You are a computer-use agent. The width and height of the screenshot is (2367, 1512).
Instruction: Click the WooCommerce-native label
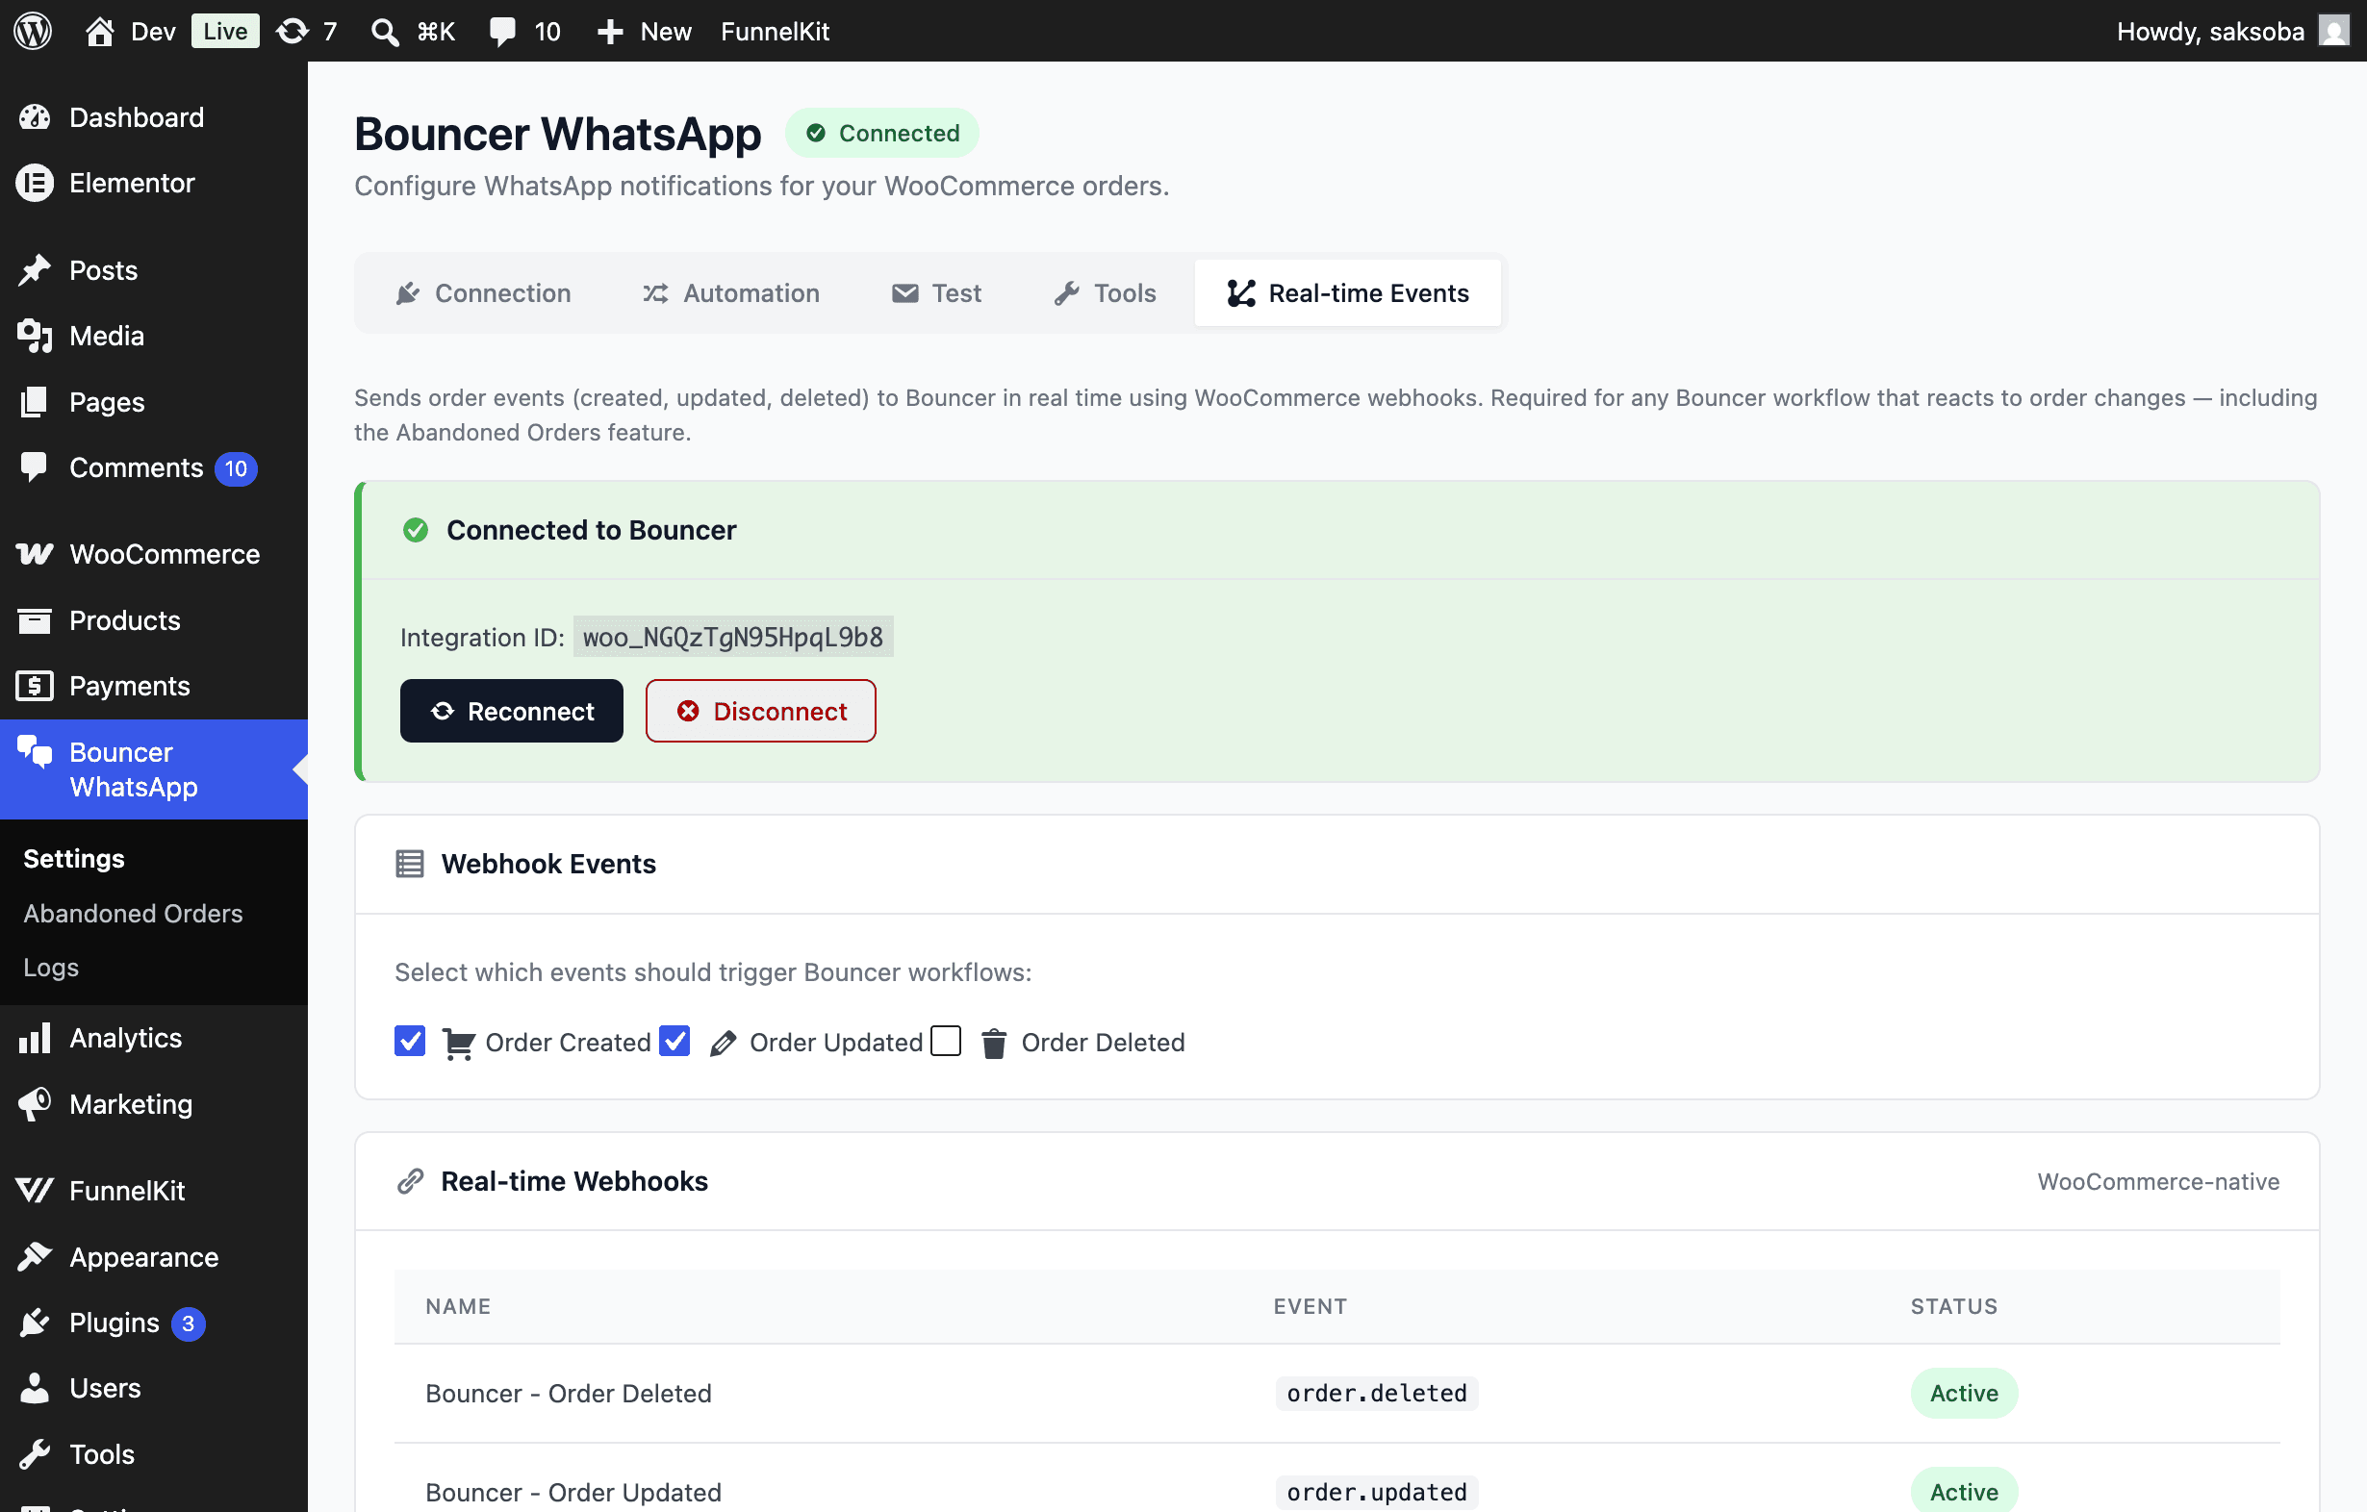pos(2158,1182)
